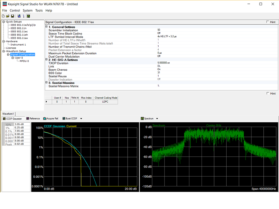This screenshot has width=279, height=209.
Task: Enable the upper Hint checkbox
Action: pos(267,22)
